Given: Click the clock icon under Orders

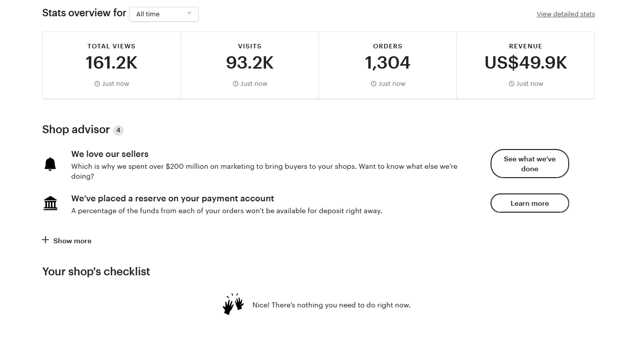Looking at the screenshot, I should click(x=373, y=84).
